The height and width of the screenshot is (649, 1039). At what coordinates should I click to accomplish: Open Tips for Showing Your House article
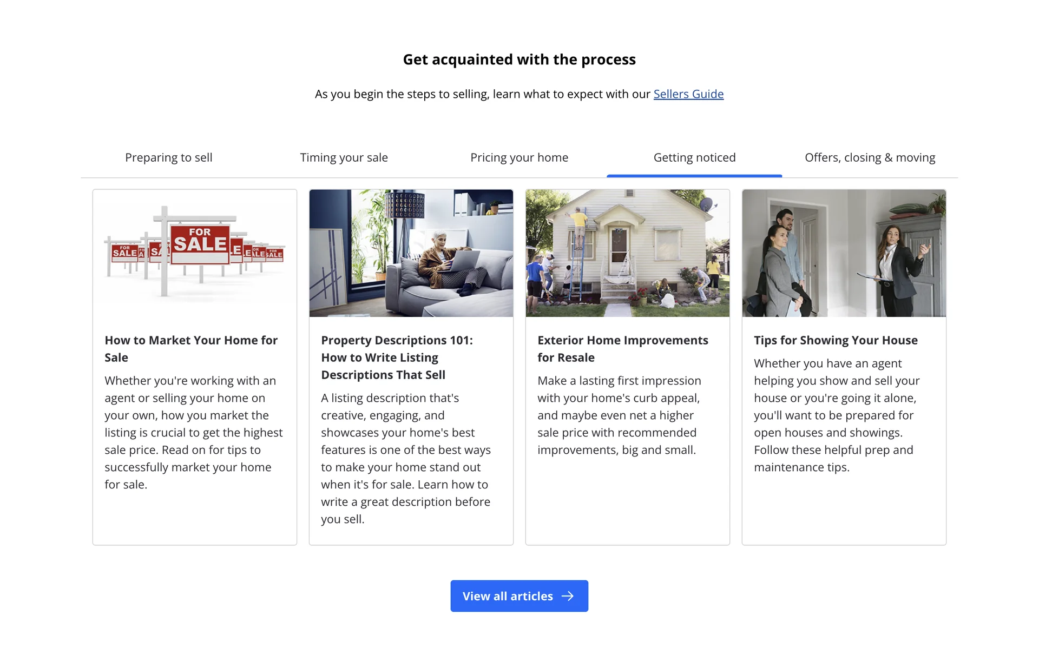(836, 340)
